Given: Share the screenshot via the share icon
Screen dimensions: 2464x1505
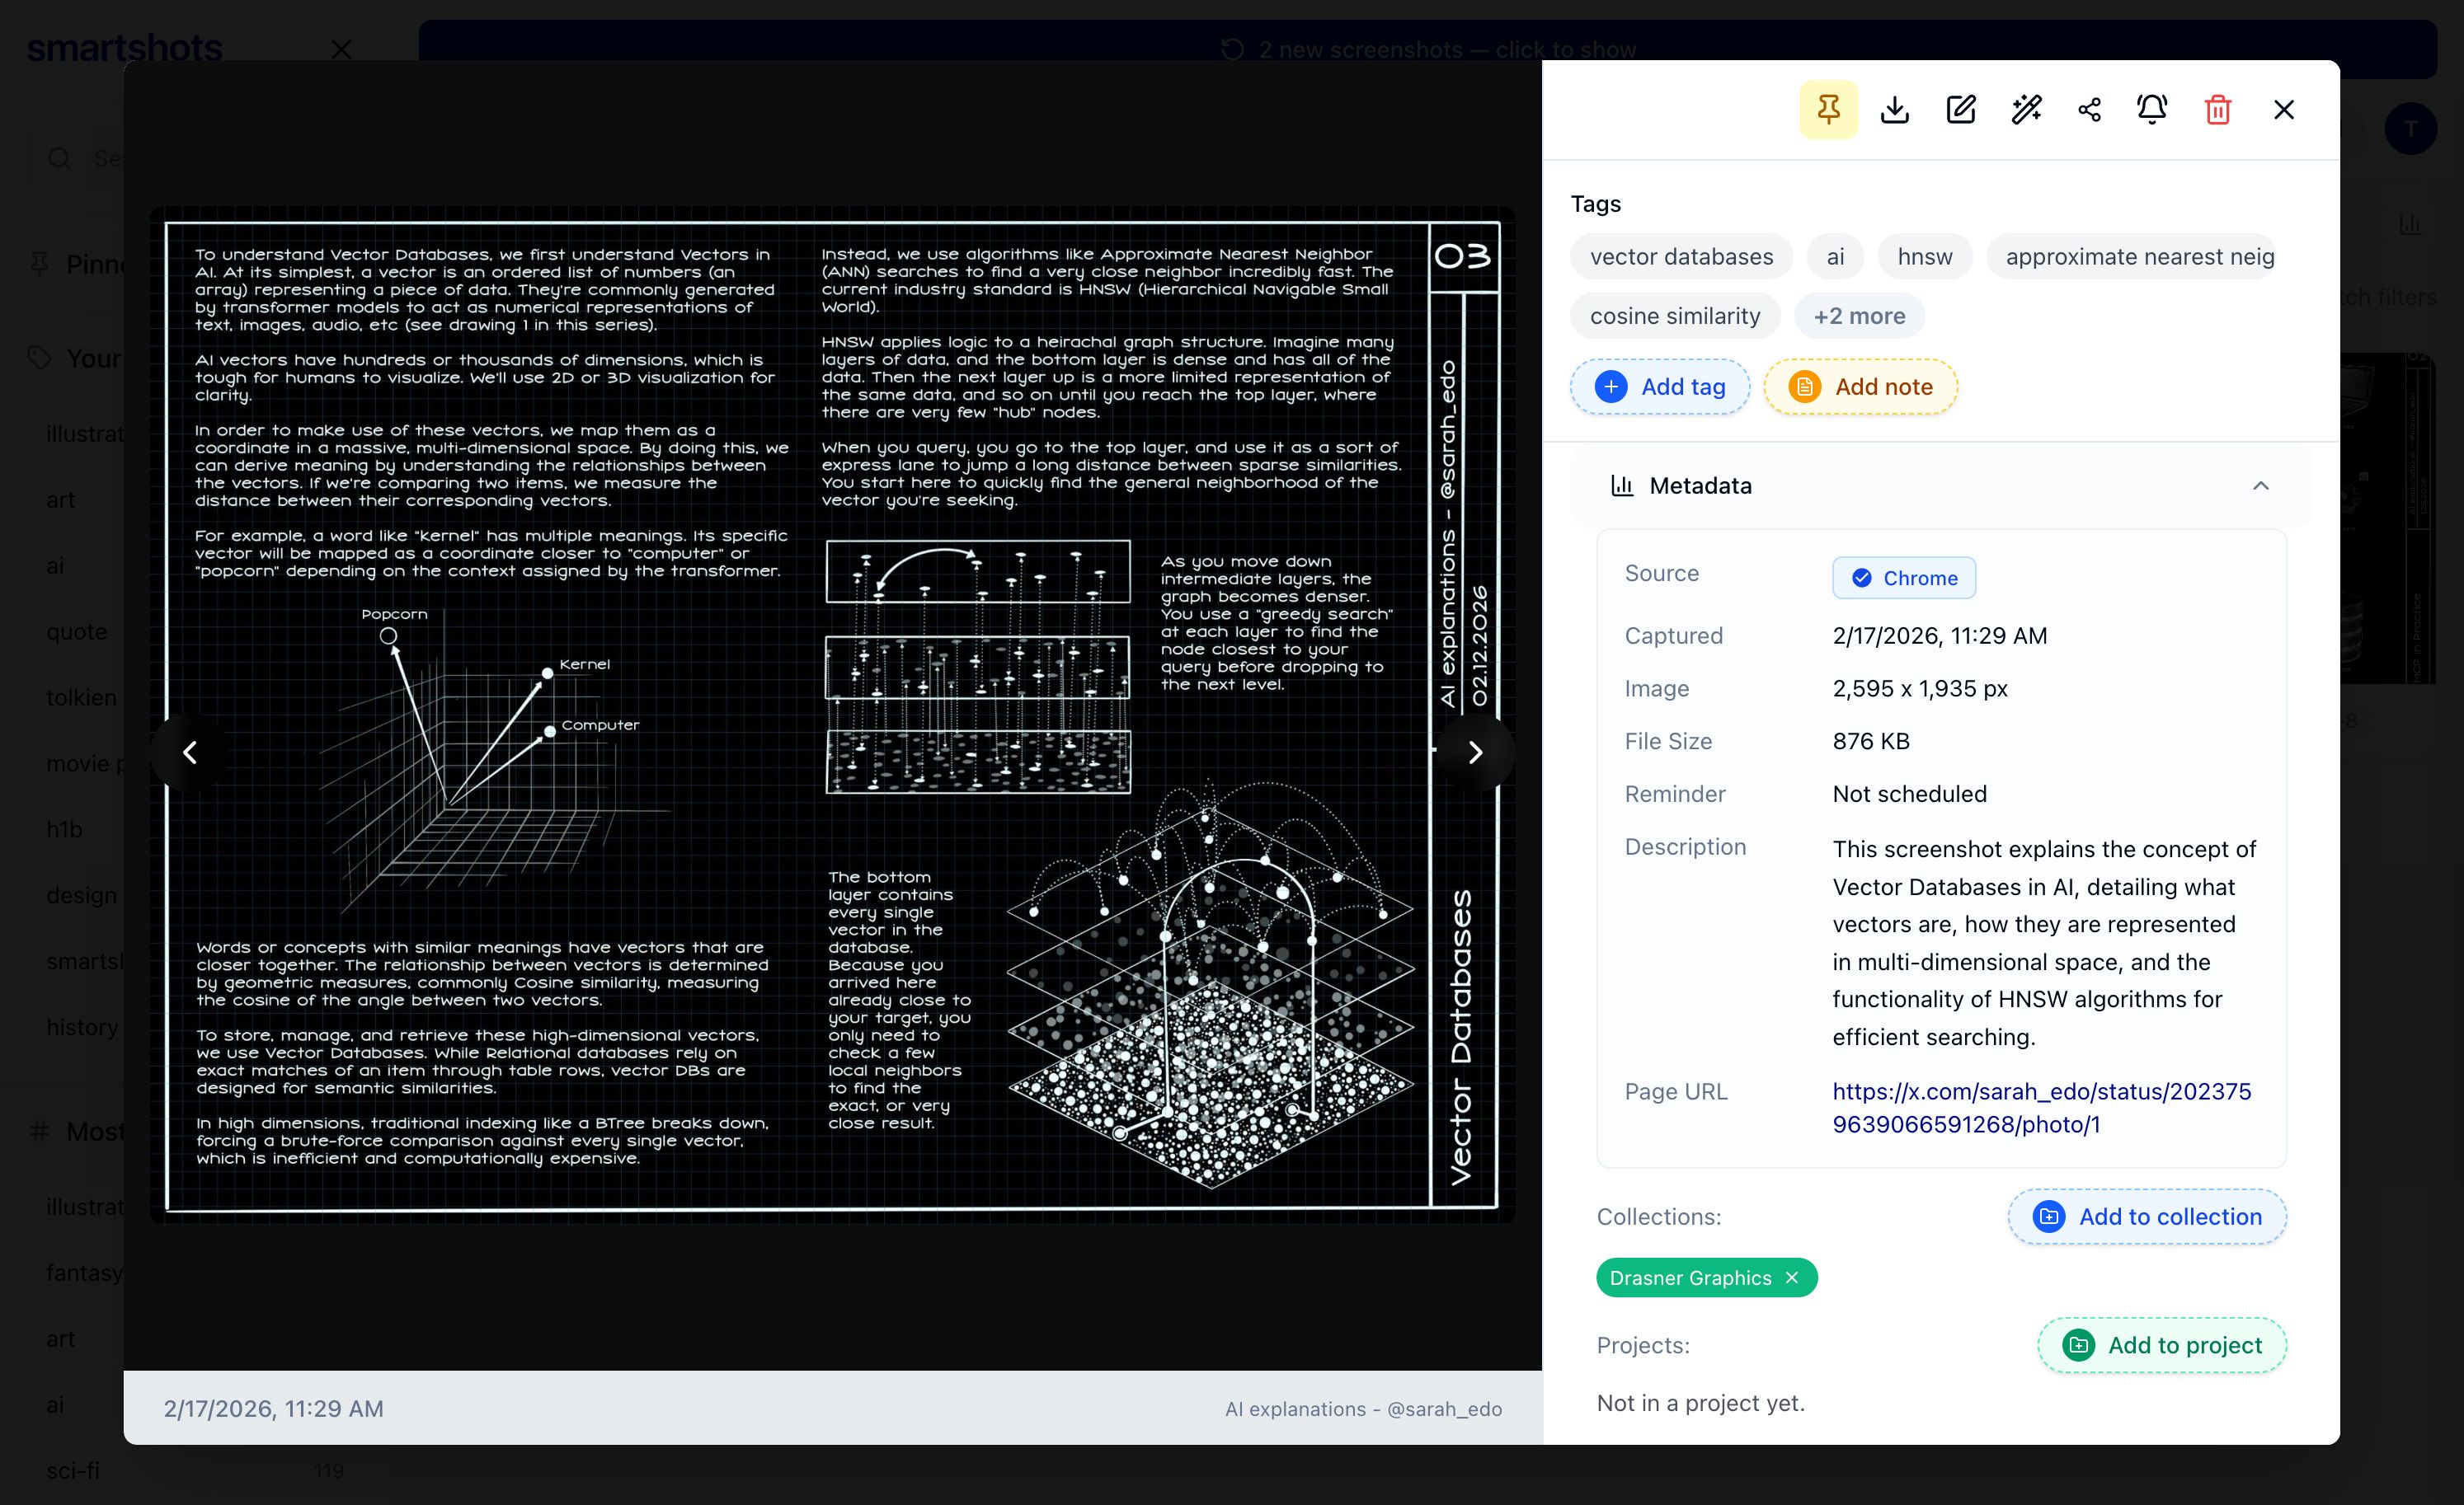Looking at the screenshot, I should click(x=2089, y=109).
